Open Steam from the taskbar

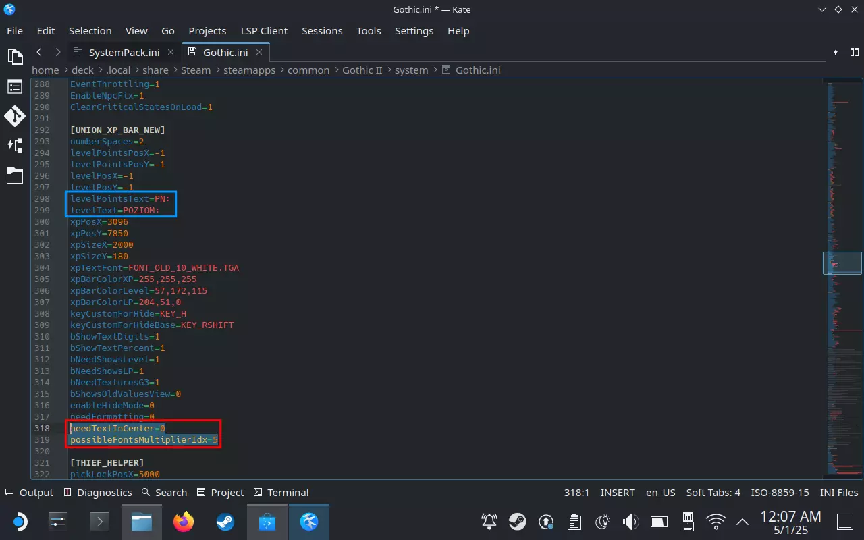[225, 522]
